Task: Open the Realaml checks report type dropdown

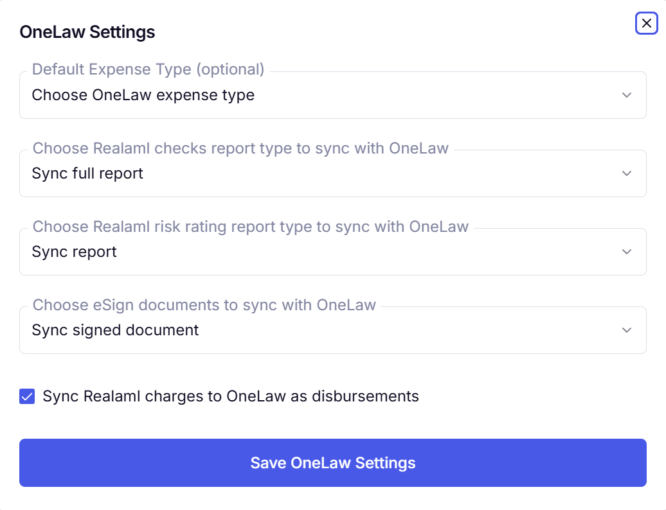Action: tap(332, 173)
